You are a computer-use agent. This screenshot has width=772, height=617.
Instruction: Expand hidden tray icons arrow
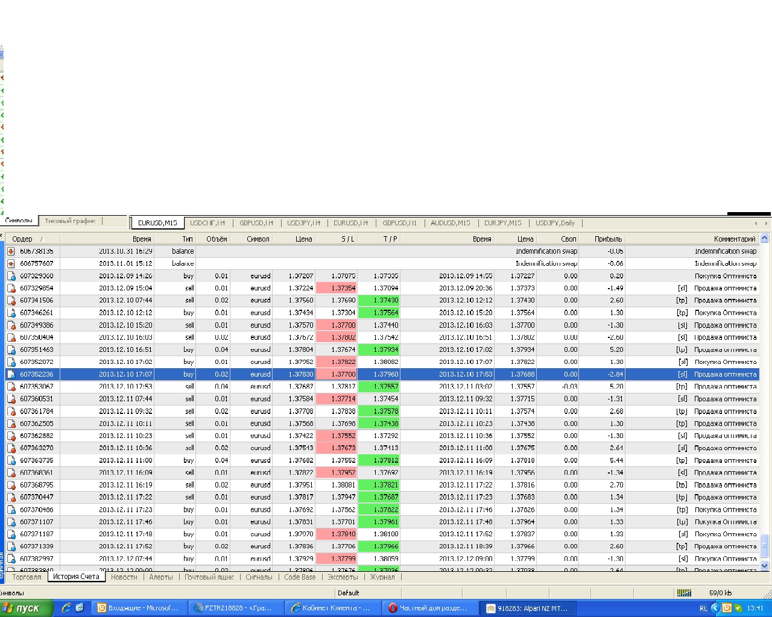pos(716,609)
